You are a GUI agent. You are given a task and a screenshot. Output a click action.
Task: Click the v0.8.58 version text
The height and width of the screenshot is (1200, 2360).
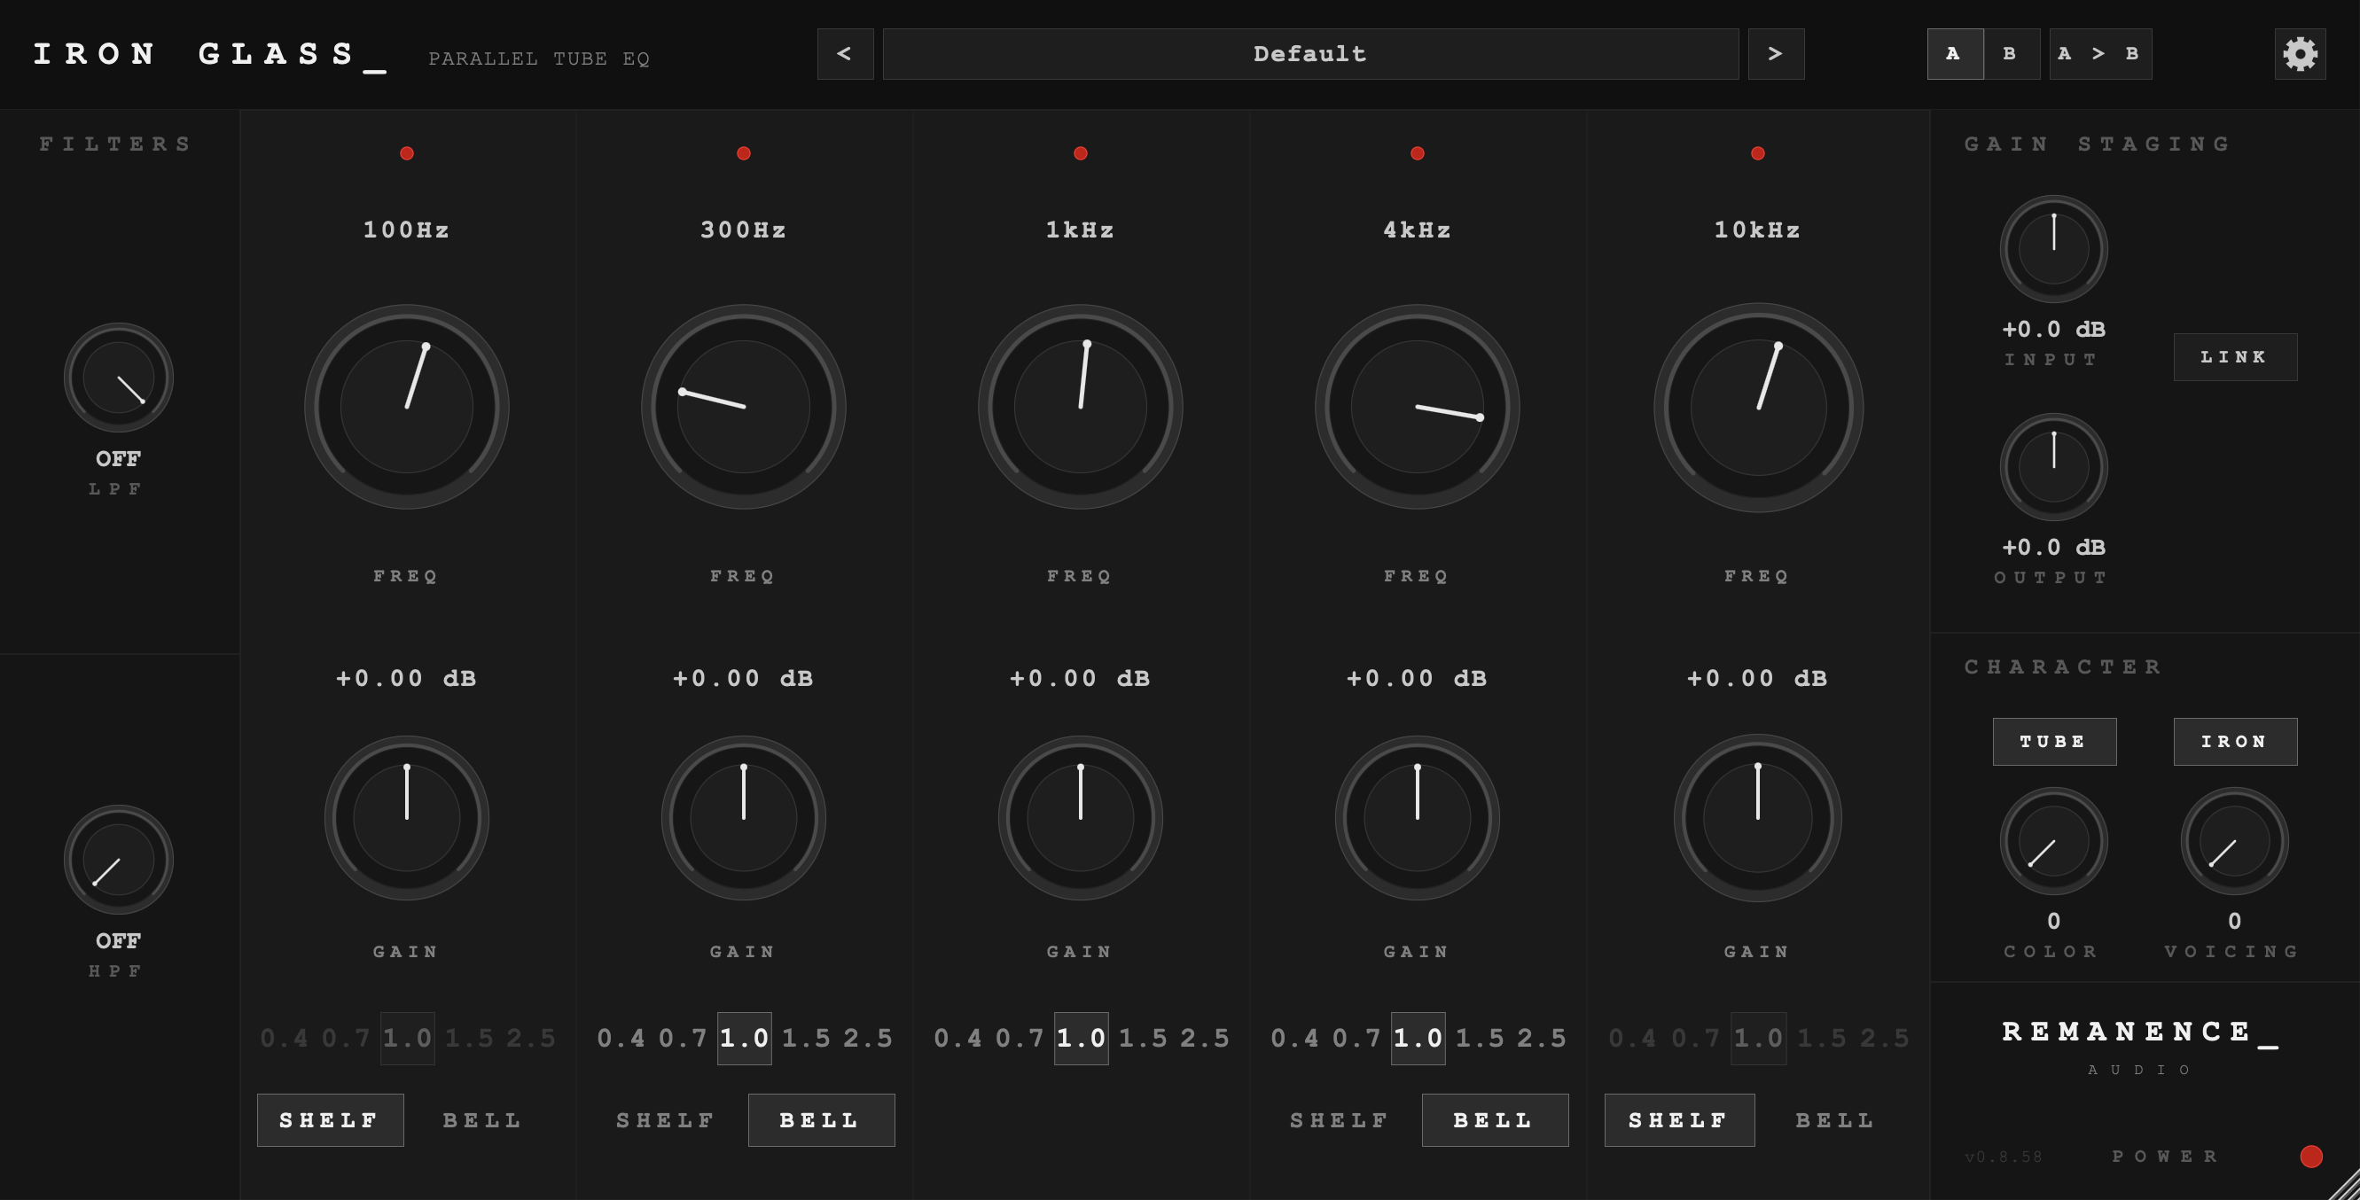(x=2004, y=1157)
